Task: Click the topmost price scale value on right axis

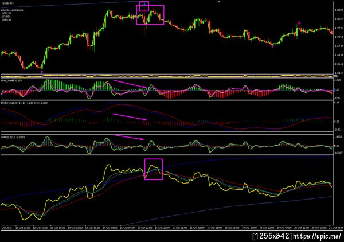Action: 339,10
